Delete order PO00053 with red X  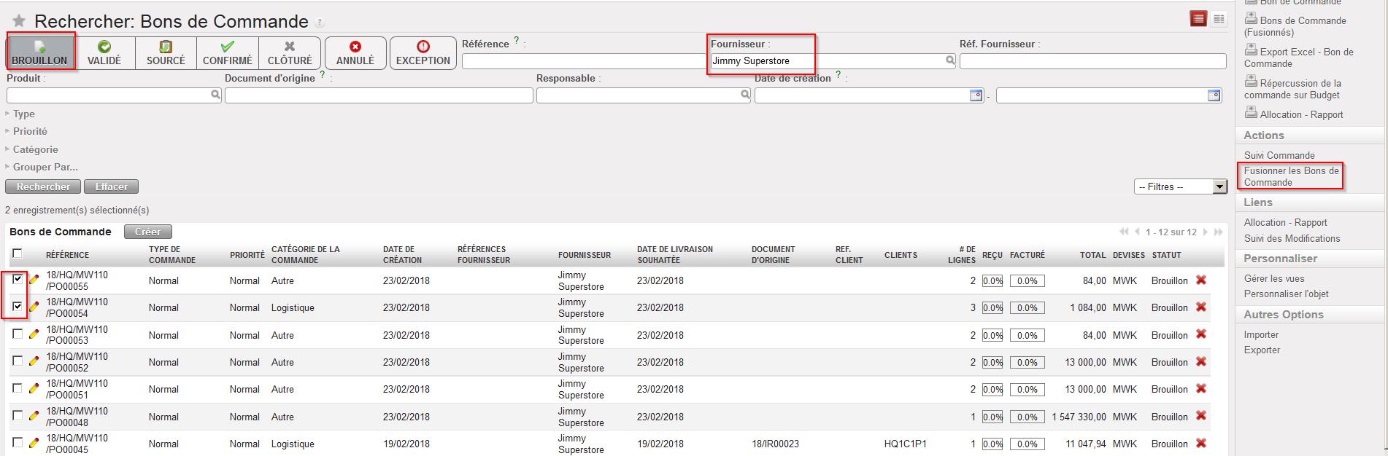click(x=1200, y=334)
